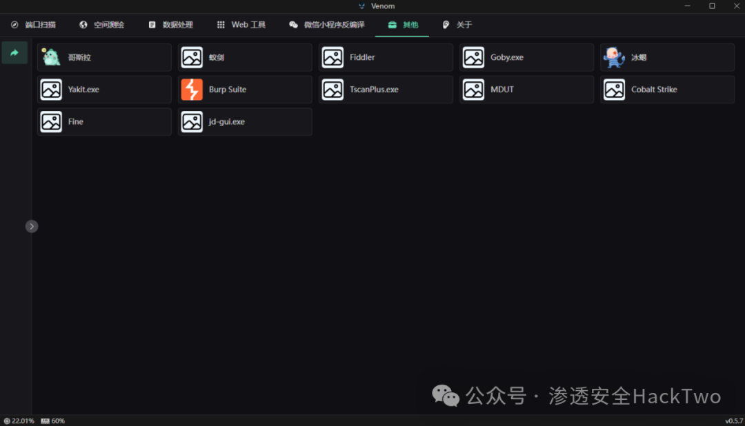
Task: Launch the Burp Suite tool label
Action: tap(228, 90)
